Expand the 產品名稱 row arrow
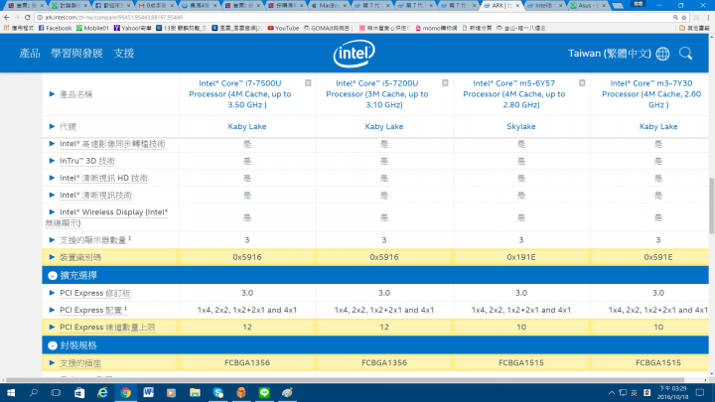The height and width of the screenshot is (402, 715). [52, 94]
